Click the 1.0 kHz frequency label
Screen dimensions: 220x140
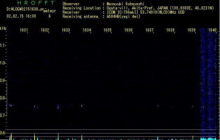click(2, 63)
